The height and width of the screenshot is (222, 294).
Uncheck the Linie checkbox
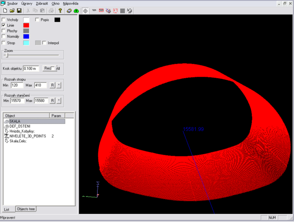tap(4, 25)
